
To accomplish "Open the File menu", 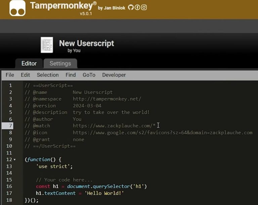I will pos(10,75).
